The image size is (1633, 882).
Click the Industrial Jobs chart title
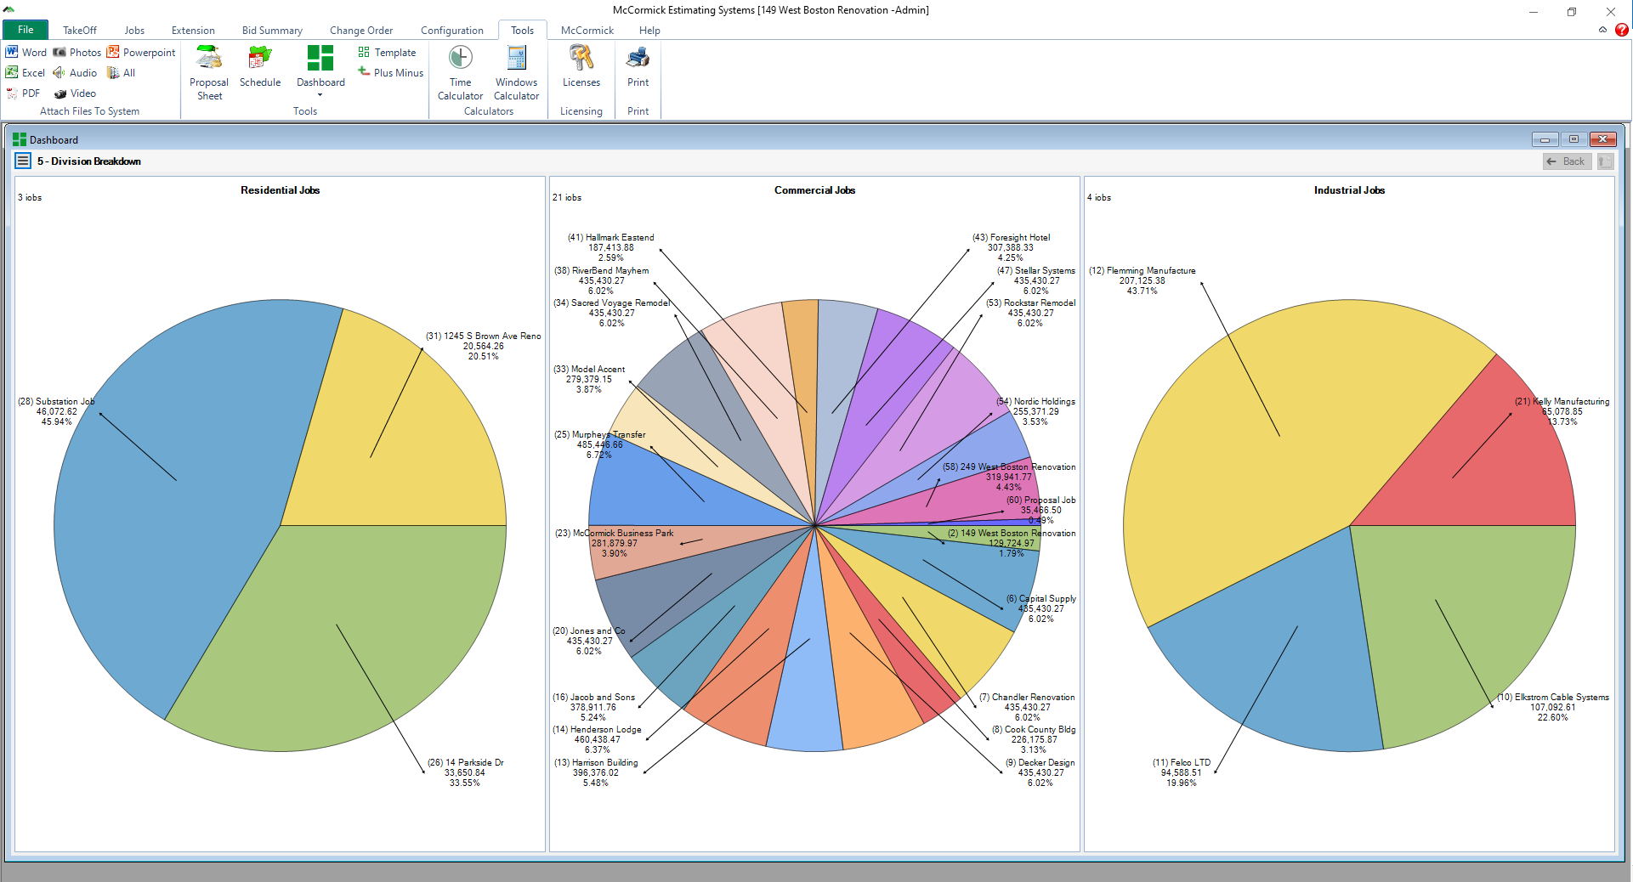point(1349,190)
